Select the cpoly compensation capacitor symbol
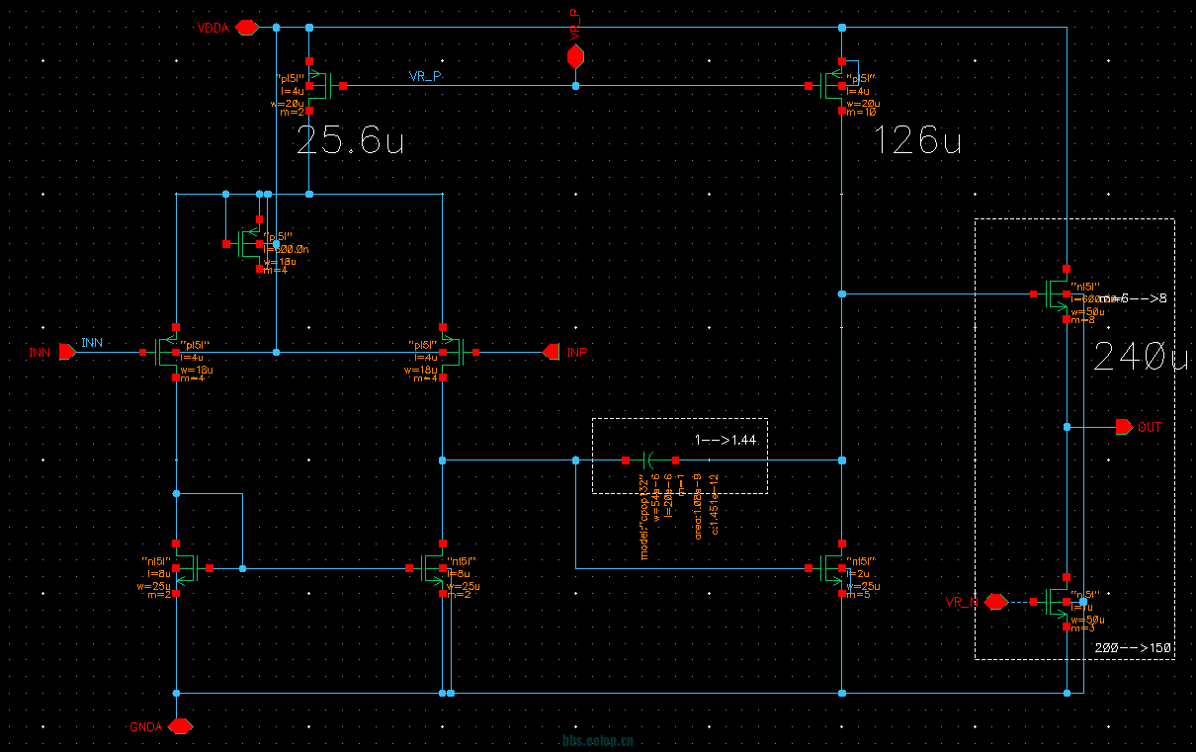The image size is (1196, 752). click(650, 460)
